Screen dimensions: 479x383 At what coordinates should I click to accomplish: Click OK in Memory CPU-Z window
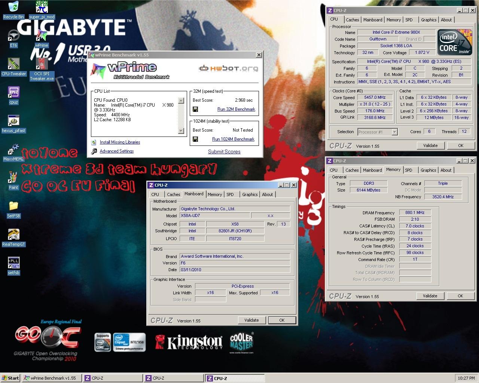point(460,296)
